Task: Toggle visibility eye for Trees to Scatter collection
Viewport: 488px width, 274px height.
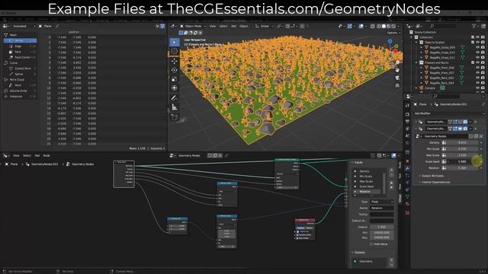Action: pos(478,43)
